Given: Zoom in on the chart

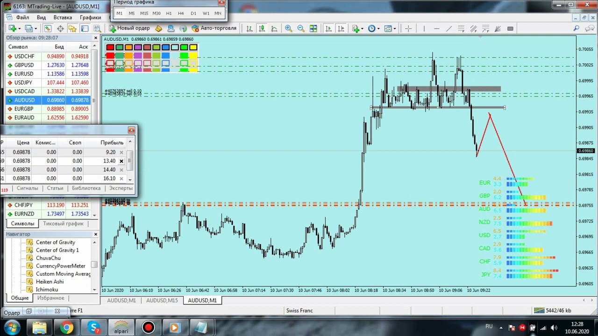Looking at the screenshot, I should point(288,28).
